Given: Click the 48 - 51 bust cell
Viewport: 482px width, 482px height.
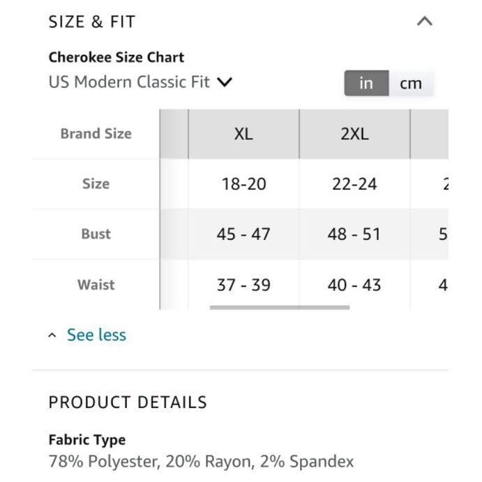Looking at the screenshot, I should coord(355,234).
